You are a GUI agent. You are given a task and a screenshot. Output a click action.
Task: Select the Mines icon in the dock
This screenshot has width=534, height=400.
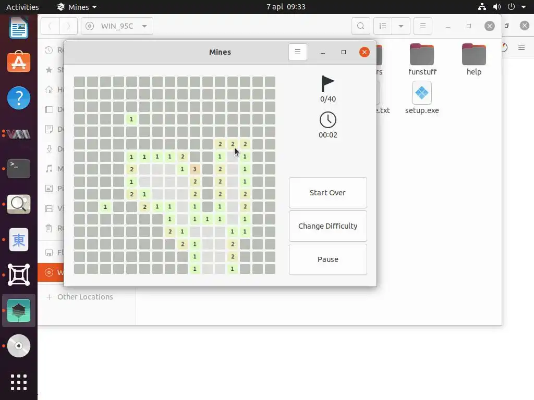[x=19, y=310]
